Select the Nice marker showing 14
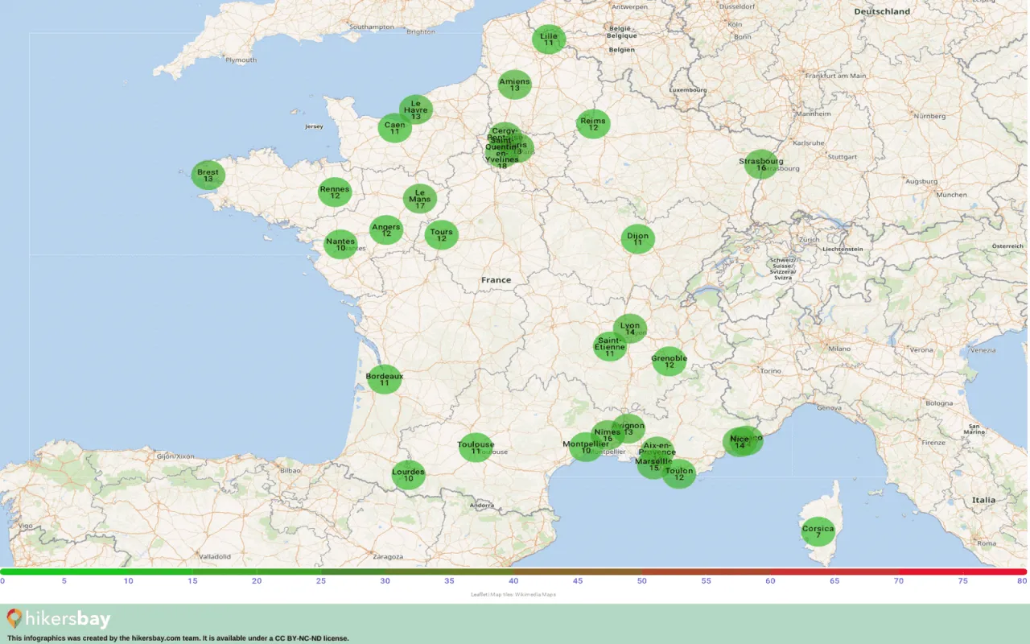Screen dimensions: 1030x644 740,441
